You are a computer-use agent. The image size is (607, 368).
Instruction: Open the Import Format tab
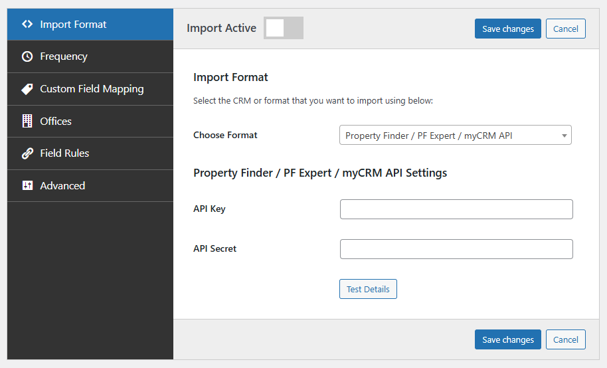point(90,25)
